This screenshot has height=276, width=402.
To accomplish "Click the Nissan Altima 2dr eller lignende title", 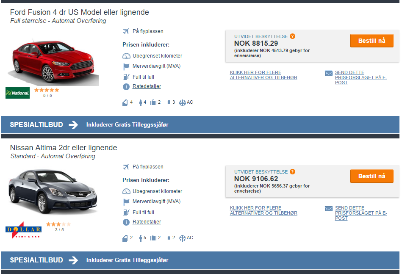I will [x=64, y=148].
